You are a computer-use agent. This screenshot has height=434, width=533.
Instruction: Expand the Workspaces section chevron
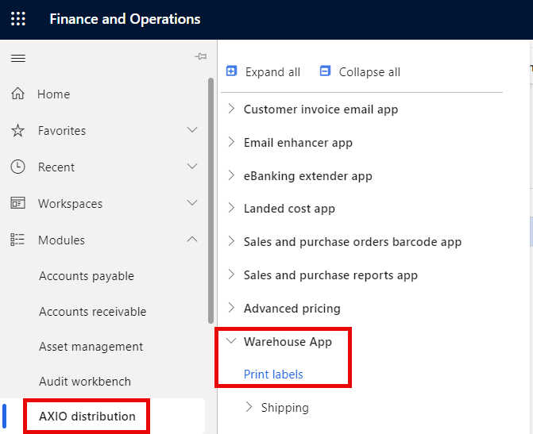191,203
